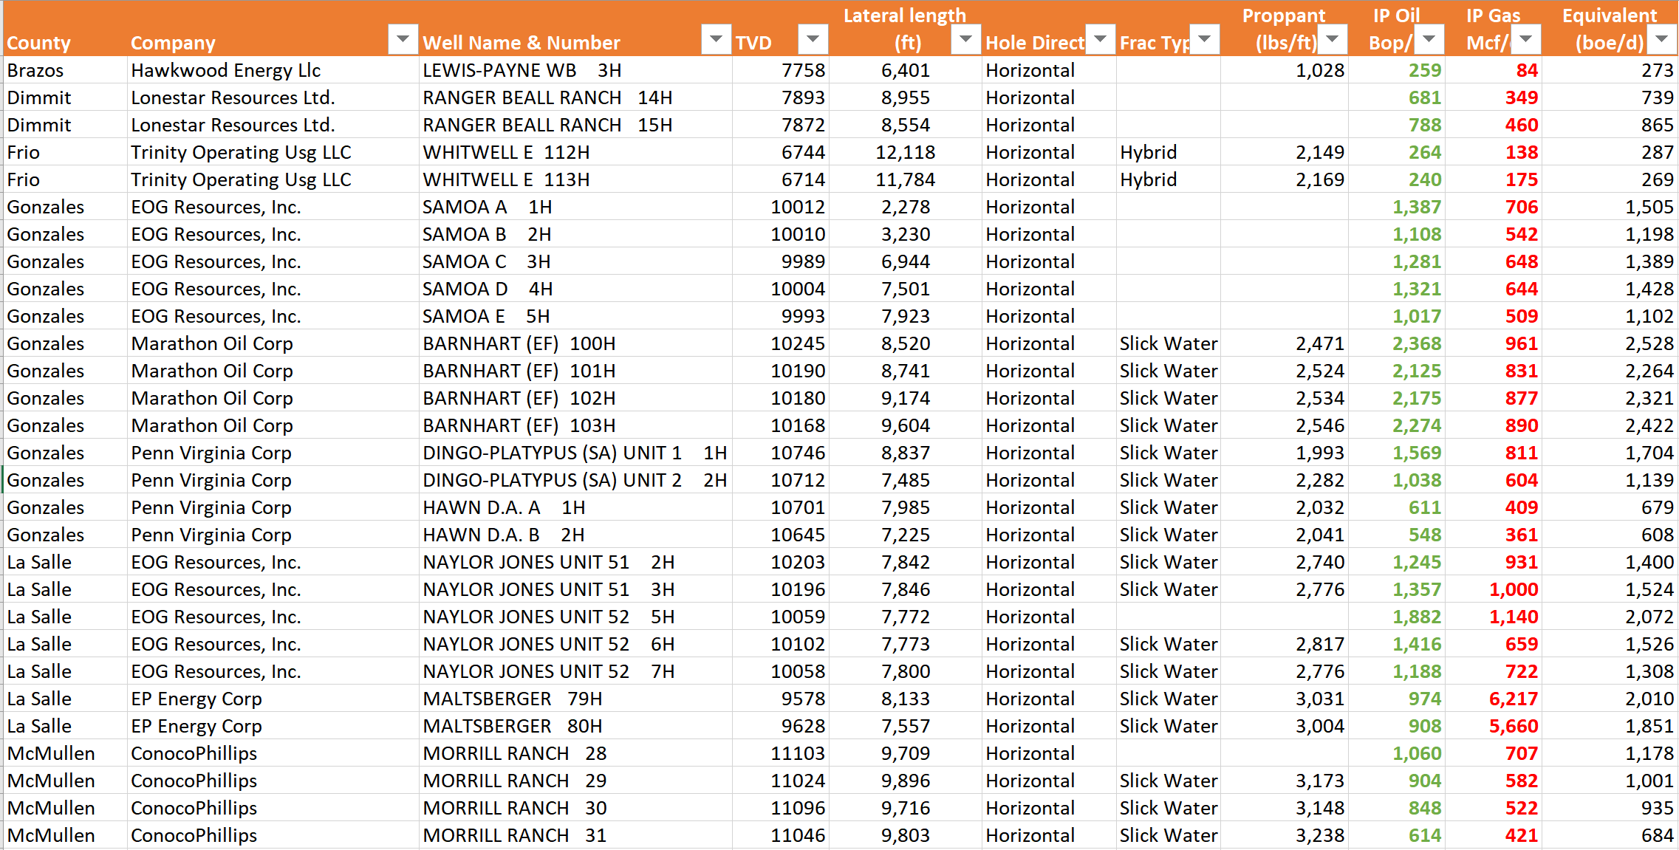
Task: Open the IP Oil filter dropdown
Action: (1429, 39)
